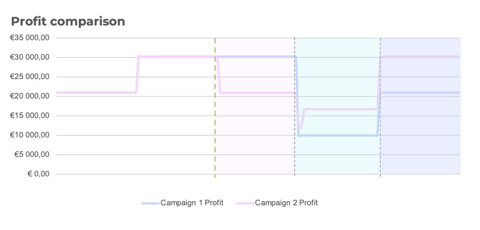Click the Campaign 1 Profit legend label
The width and height of the screenshot is (480, 230).
click(x=192, y=203)
